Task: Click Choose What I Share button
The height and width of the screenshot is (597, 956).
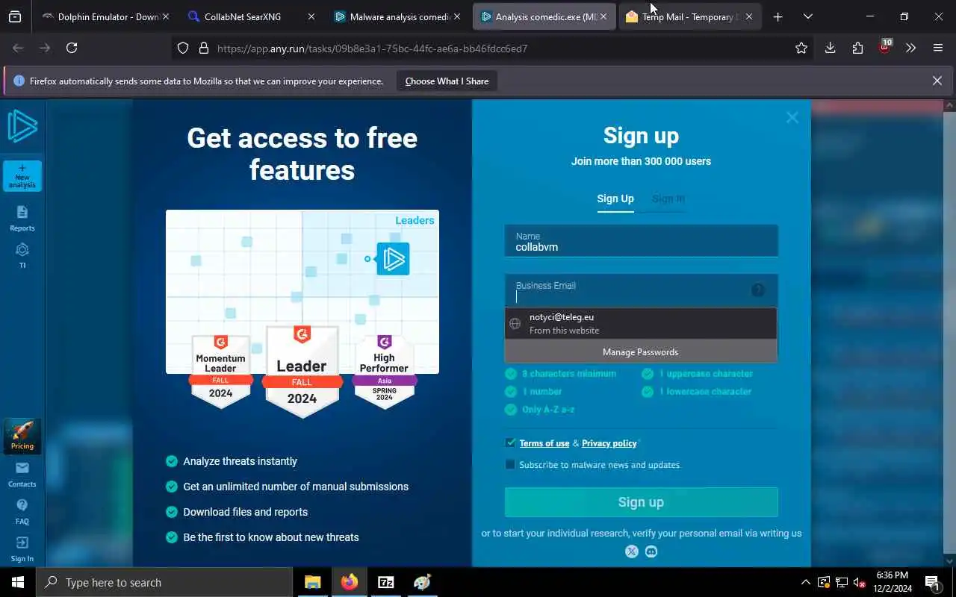Action: coord(447,81)
